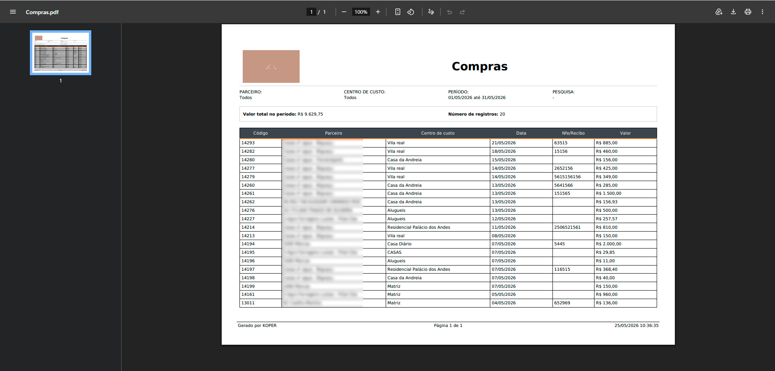Click the Data column header
The height and width of the screenshot is (371, 775).
(x=521, y=133)
